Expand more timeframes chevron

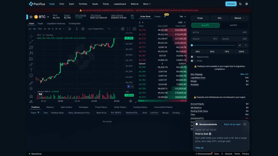[64, 29]
